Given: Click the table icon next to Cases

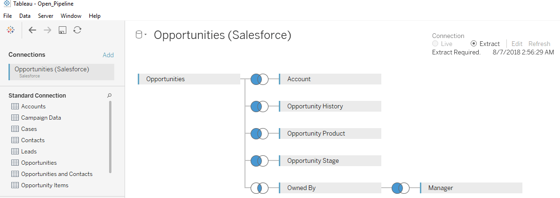Looking at the screenshot, I should click(x=15, y=129).
